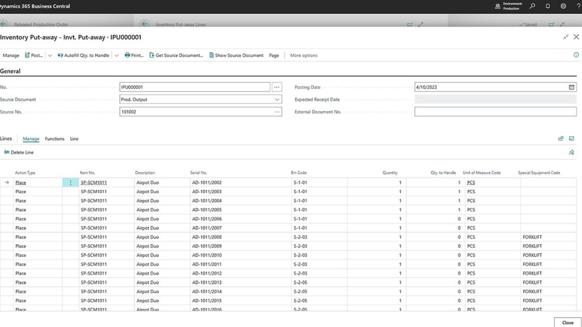This screenshot has height=327, width=582.
Task: Click the Delete Line action
Action: tap(19, 153)
